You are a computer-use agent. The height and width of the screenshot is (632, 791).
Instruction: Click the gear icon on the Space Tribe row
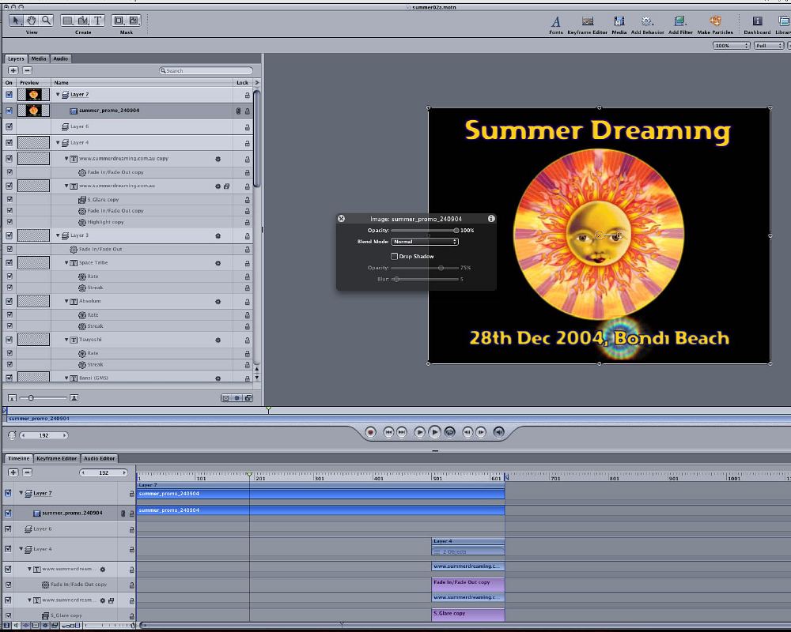pyautogui.click(x=218, y=263)
